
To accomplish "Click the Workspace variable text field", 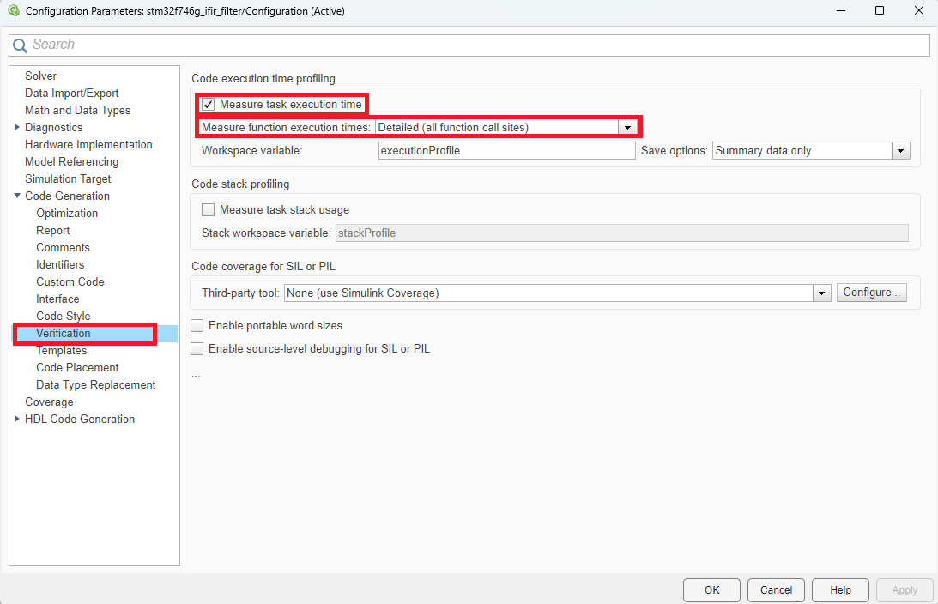I will 506,151.
